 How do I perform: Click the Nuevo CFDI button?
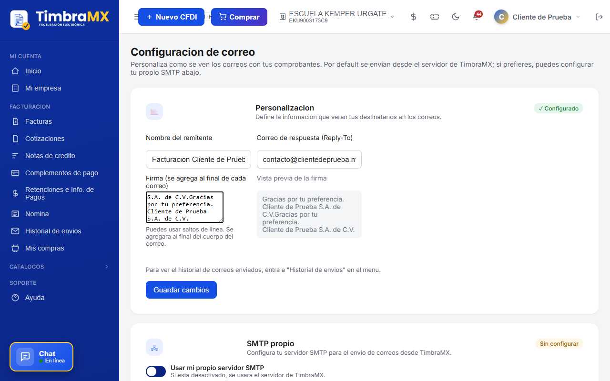tap(171, 17)
